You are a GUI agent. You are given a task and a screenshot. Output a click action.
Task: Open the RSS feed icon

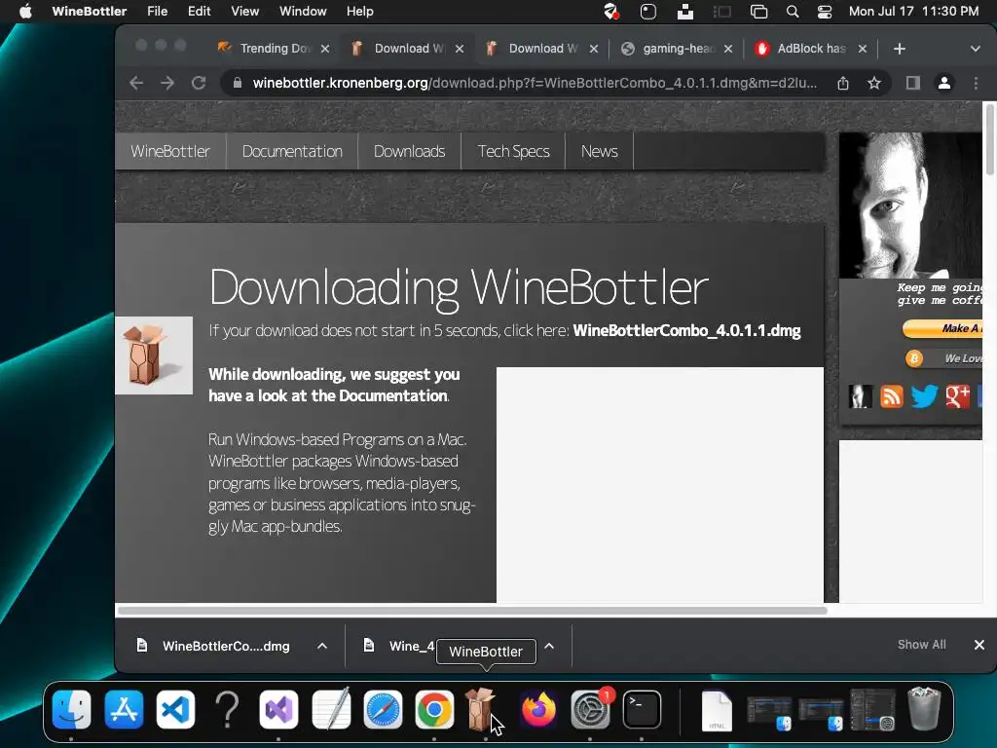[x=892, y=396]
